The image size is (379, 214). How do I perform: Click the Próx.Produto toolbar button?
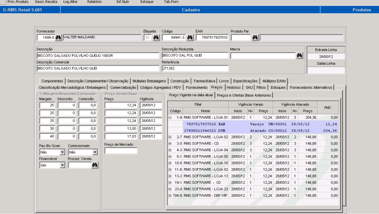pyautogui.click(x=18, y=2)
